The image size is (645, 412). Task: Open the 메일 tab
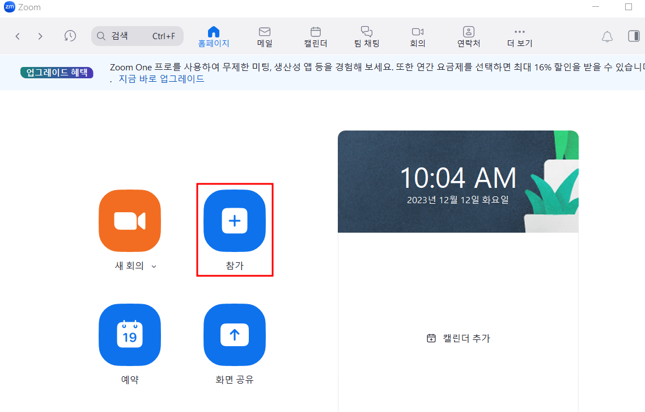click(265, 37)
